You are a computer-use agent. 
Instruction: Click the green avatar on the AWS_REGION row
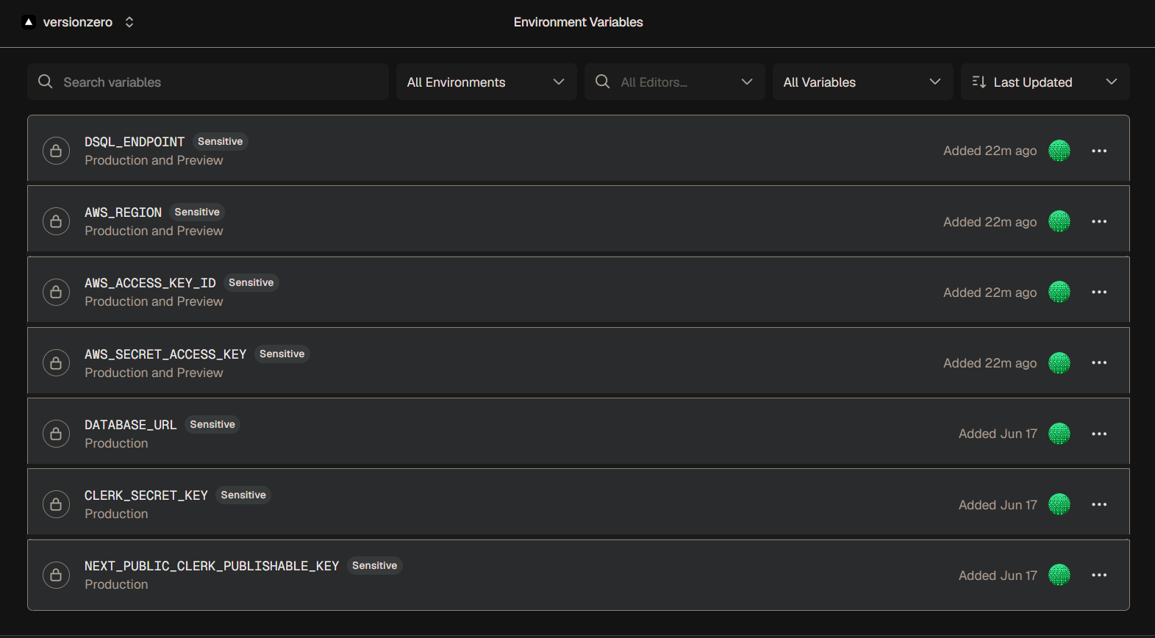1059,221
